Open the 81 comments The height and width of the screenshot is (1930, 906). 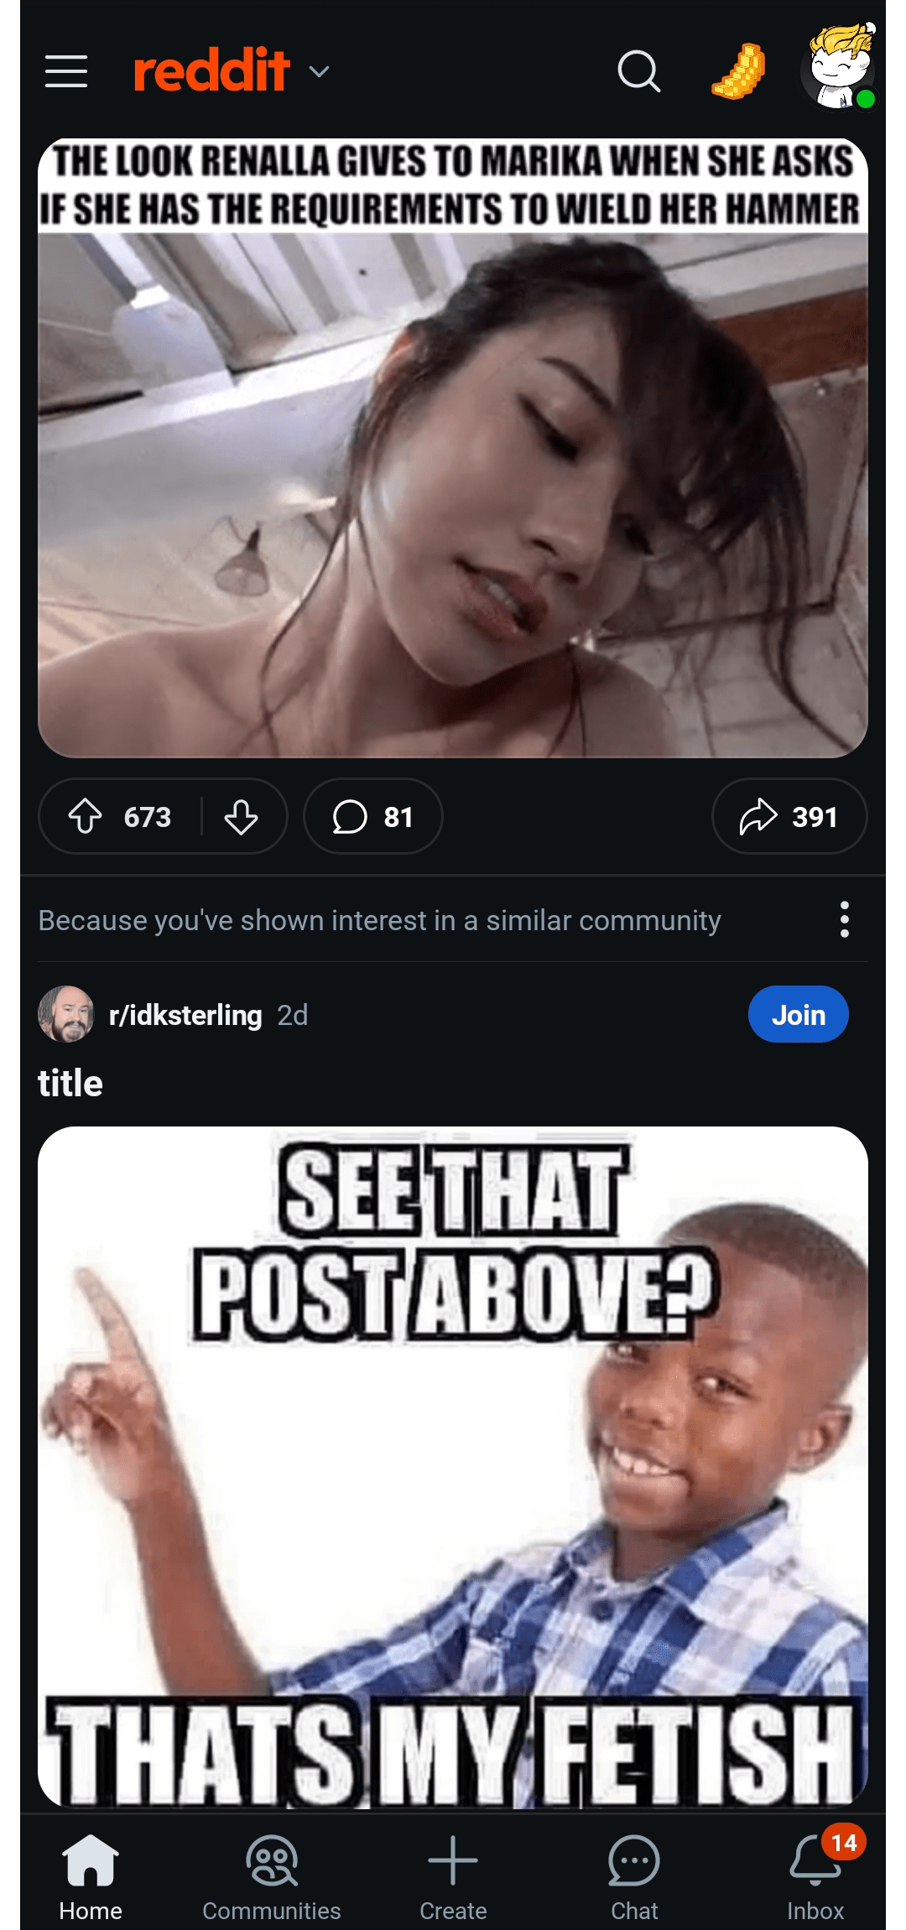tap(372, 816)
